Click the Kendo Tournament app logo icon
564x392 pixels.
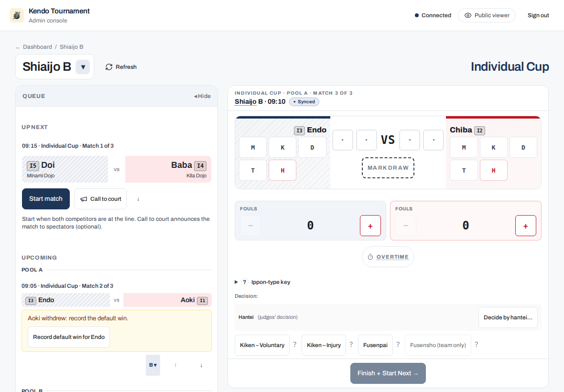click(x=17, y=15)
